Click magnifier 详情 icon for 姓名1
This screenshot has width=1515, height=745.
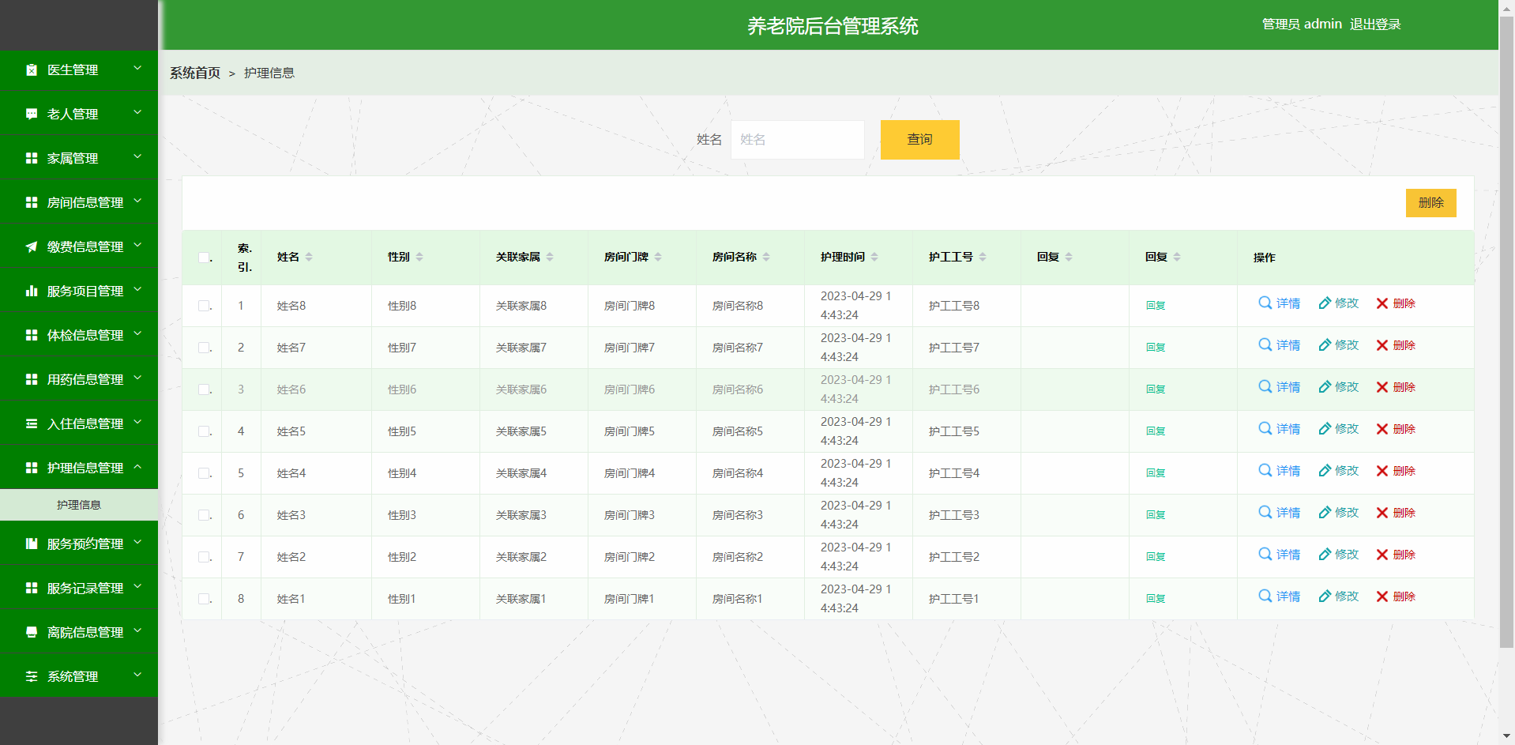tap(1265, 596)
